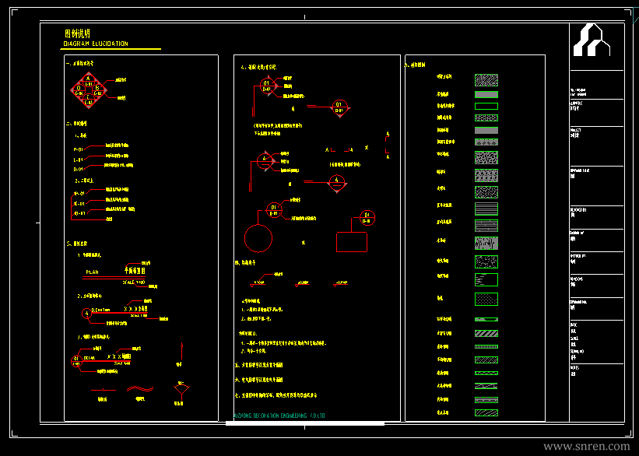Select the vertical A–A section cut marks

pyautogui.click(x=387, y=146)
